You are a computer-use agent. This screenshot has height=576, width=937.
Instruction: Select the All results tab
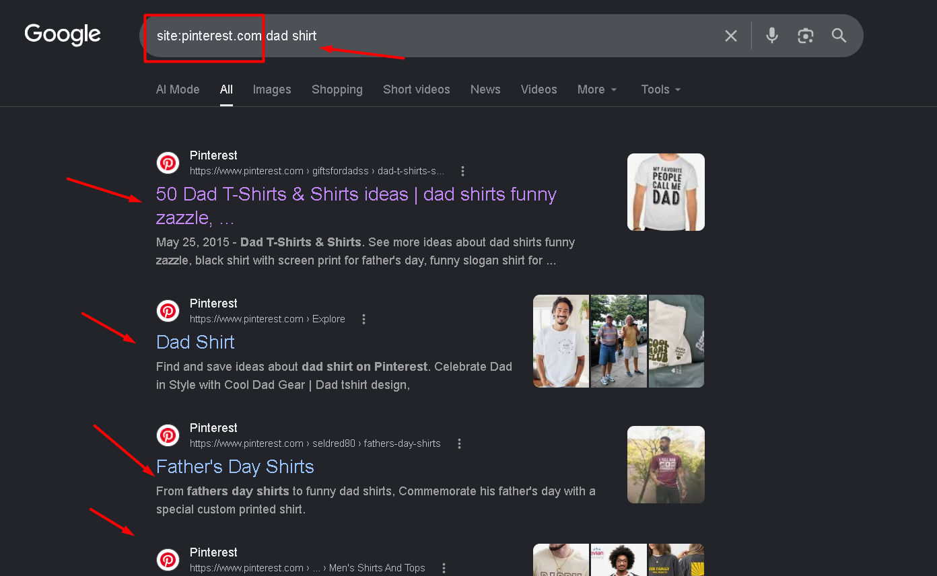click(226, 89)
